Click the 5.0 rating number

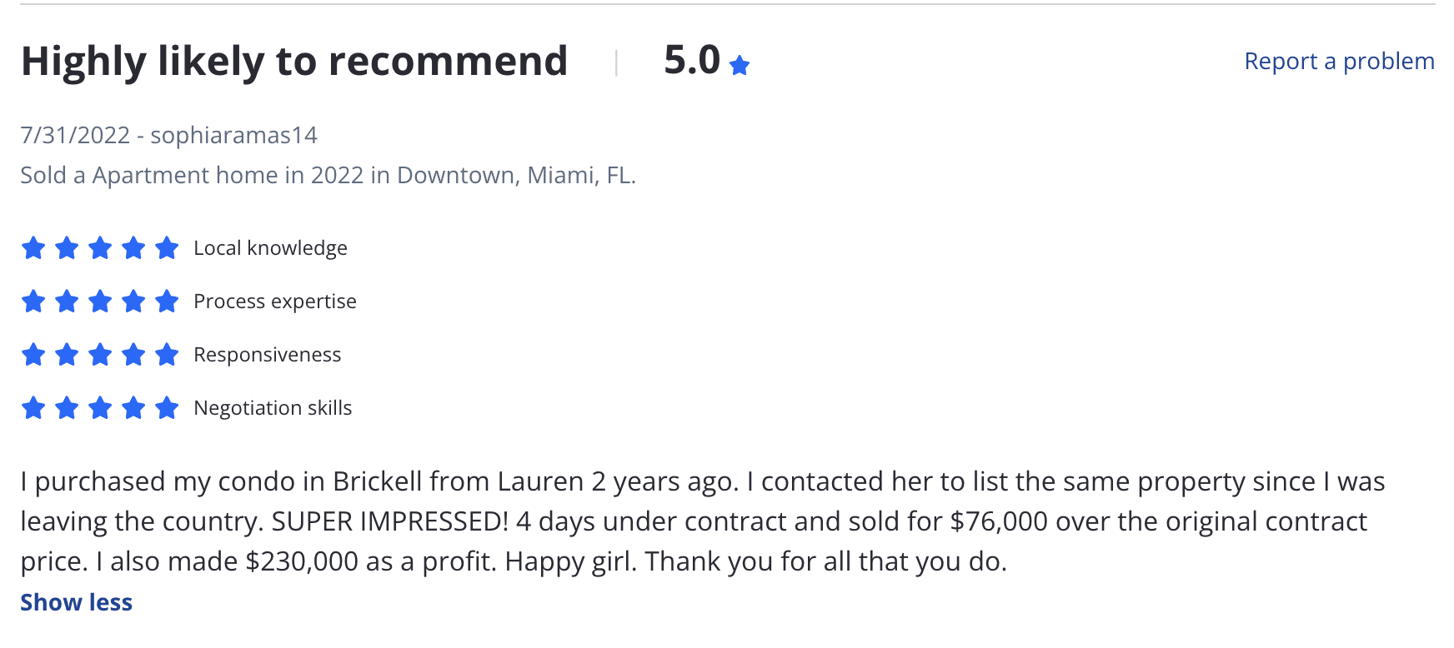[x=691, y=61]
